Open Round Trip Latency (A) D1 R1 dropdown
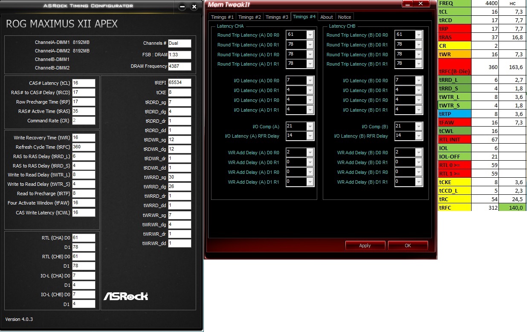 [x=310, y=64]
